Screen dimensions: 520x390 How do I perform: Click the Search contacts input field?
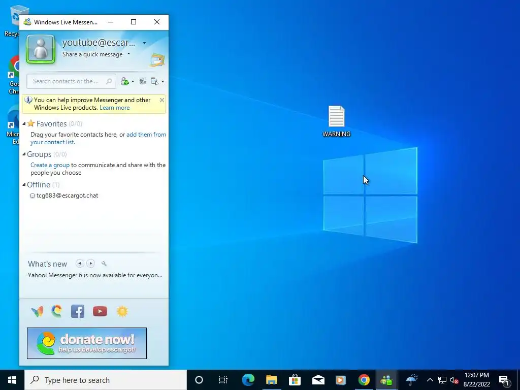pyautogui.click(x=71, y=81)
